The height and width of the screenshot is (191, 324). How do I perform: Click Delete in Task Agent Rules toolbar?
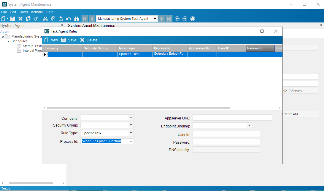coord(89,40)
